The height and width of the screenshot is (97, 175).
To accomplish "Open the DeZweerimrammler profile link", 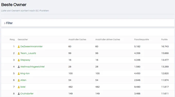I will pyautogui.click(x=31, y=47).
